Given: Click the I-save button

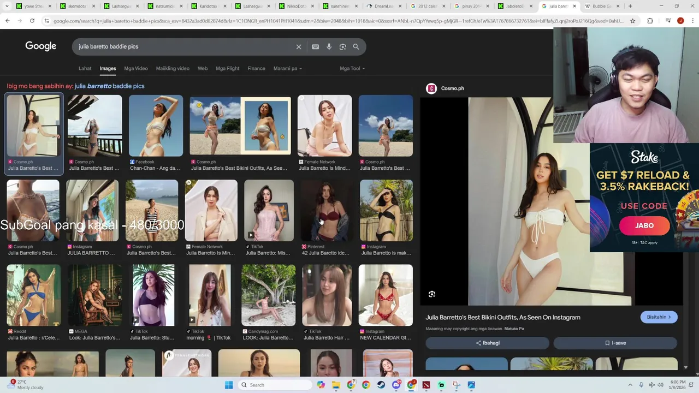Looking at the screenshot, I should tap(615, 343).
